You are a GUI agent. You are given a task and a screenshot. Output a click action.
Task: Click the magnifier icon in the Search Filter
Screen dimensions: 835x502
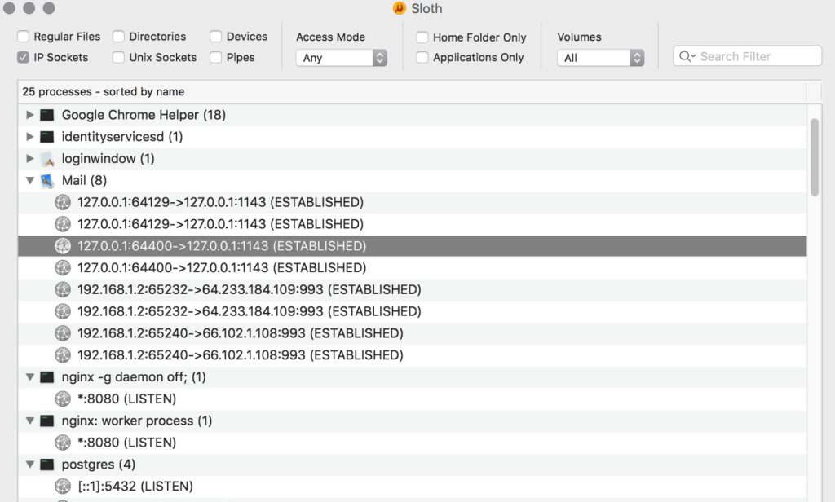point(687,56)
